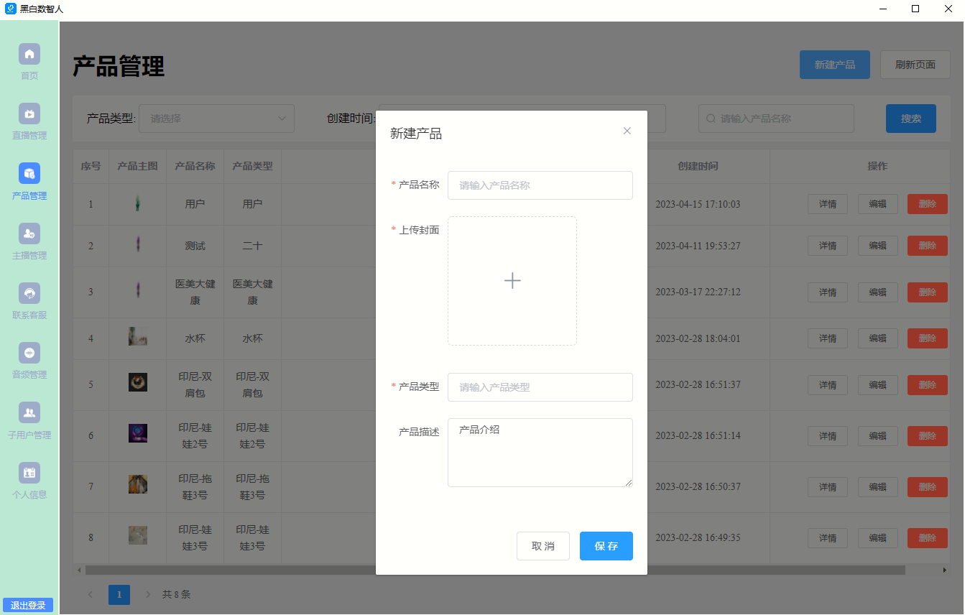Click the 共 8 条 total count text
965x615 pixels.
click(x=176, y=595)
